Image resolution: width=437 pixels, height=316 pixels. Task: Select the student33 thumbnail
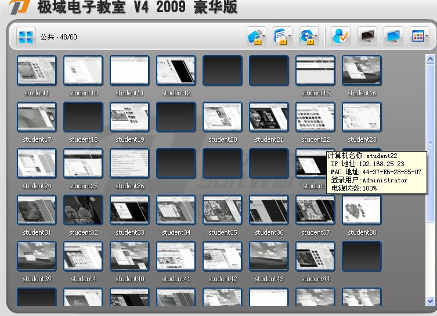click(129, 210)
